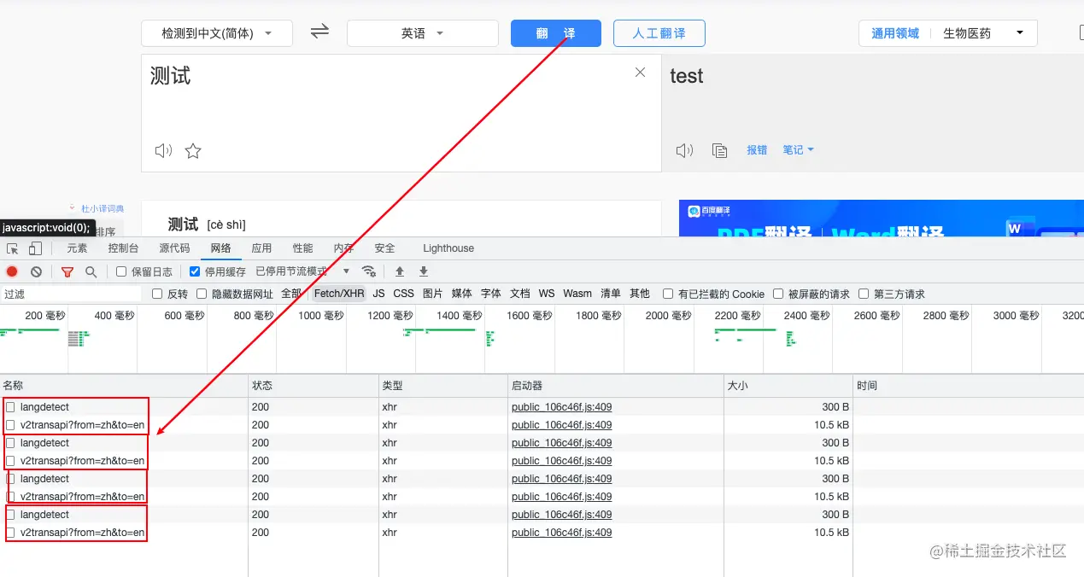Copy the translation result icon

(x=719, y=151)
